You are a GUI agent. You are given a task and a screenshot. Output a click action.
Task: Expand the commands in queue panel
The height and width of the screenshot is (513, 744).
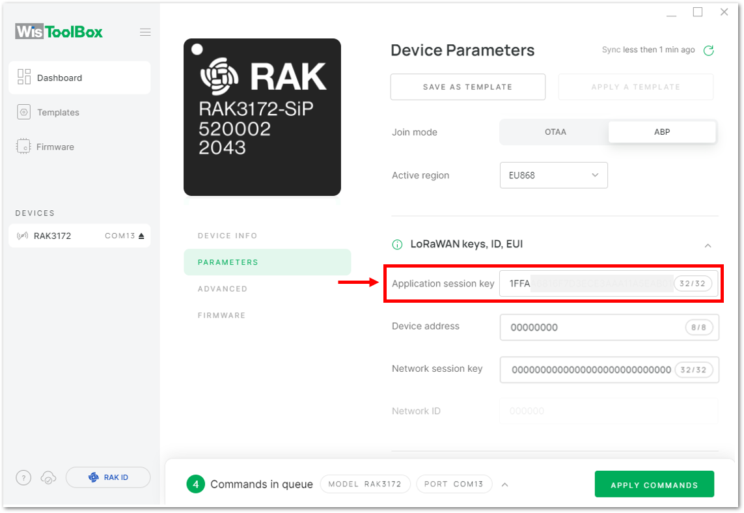pos(505,484)
